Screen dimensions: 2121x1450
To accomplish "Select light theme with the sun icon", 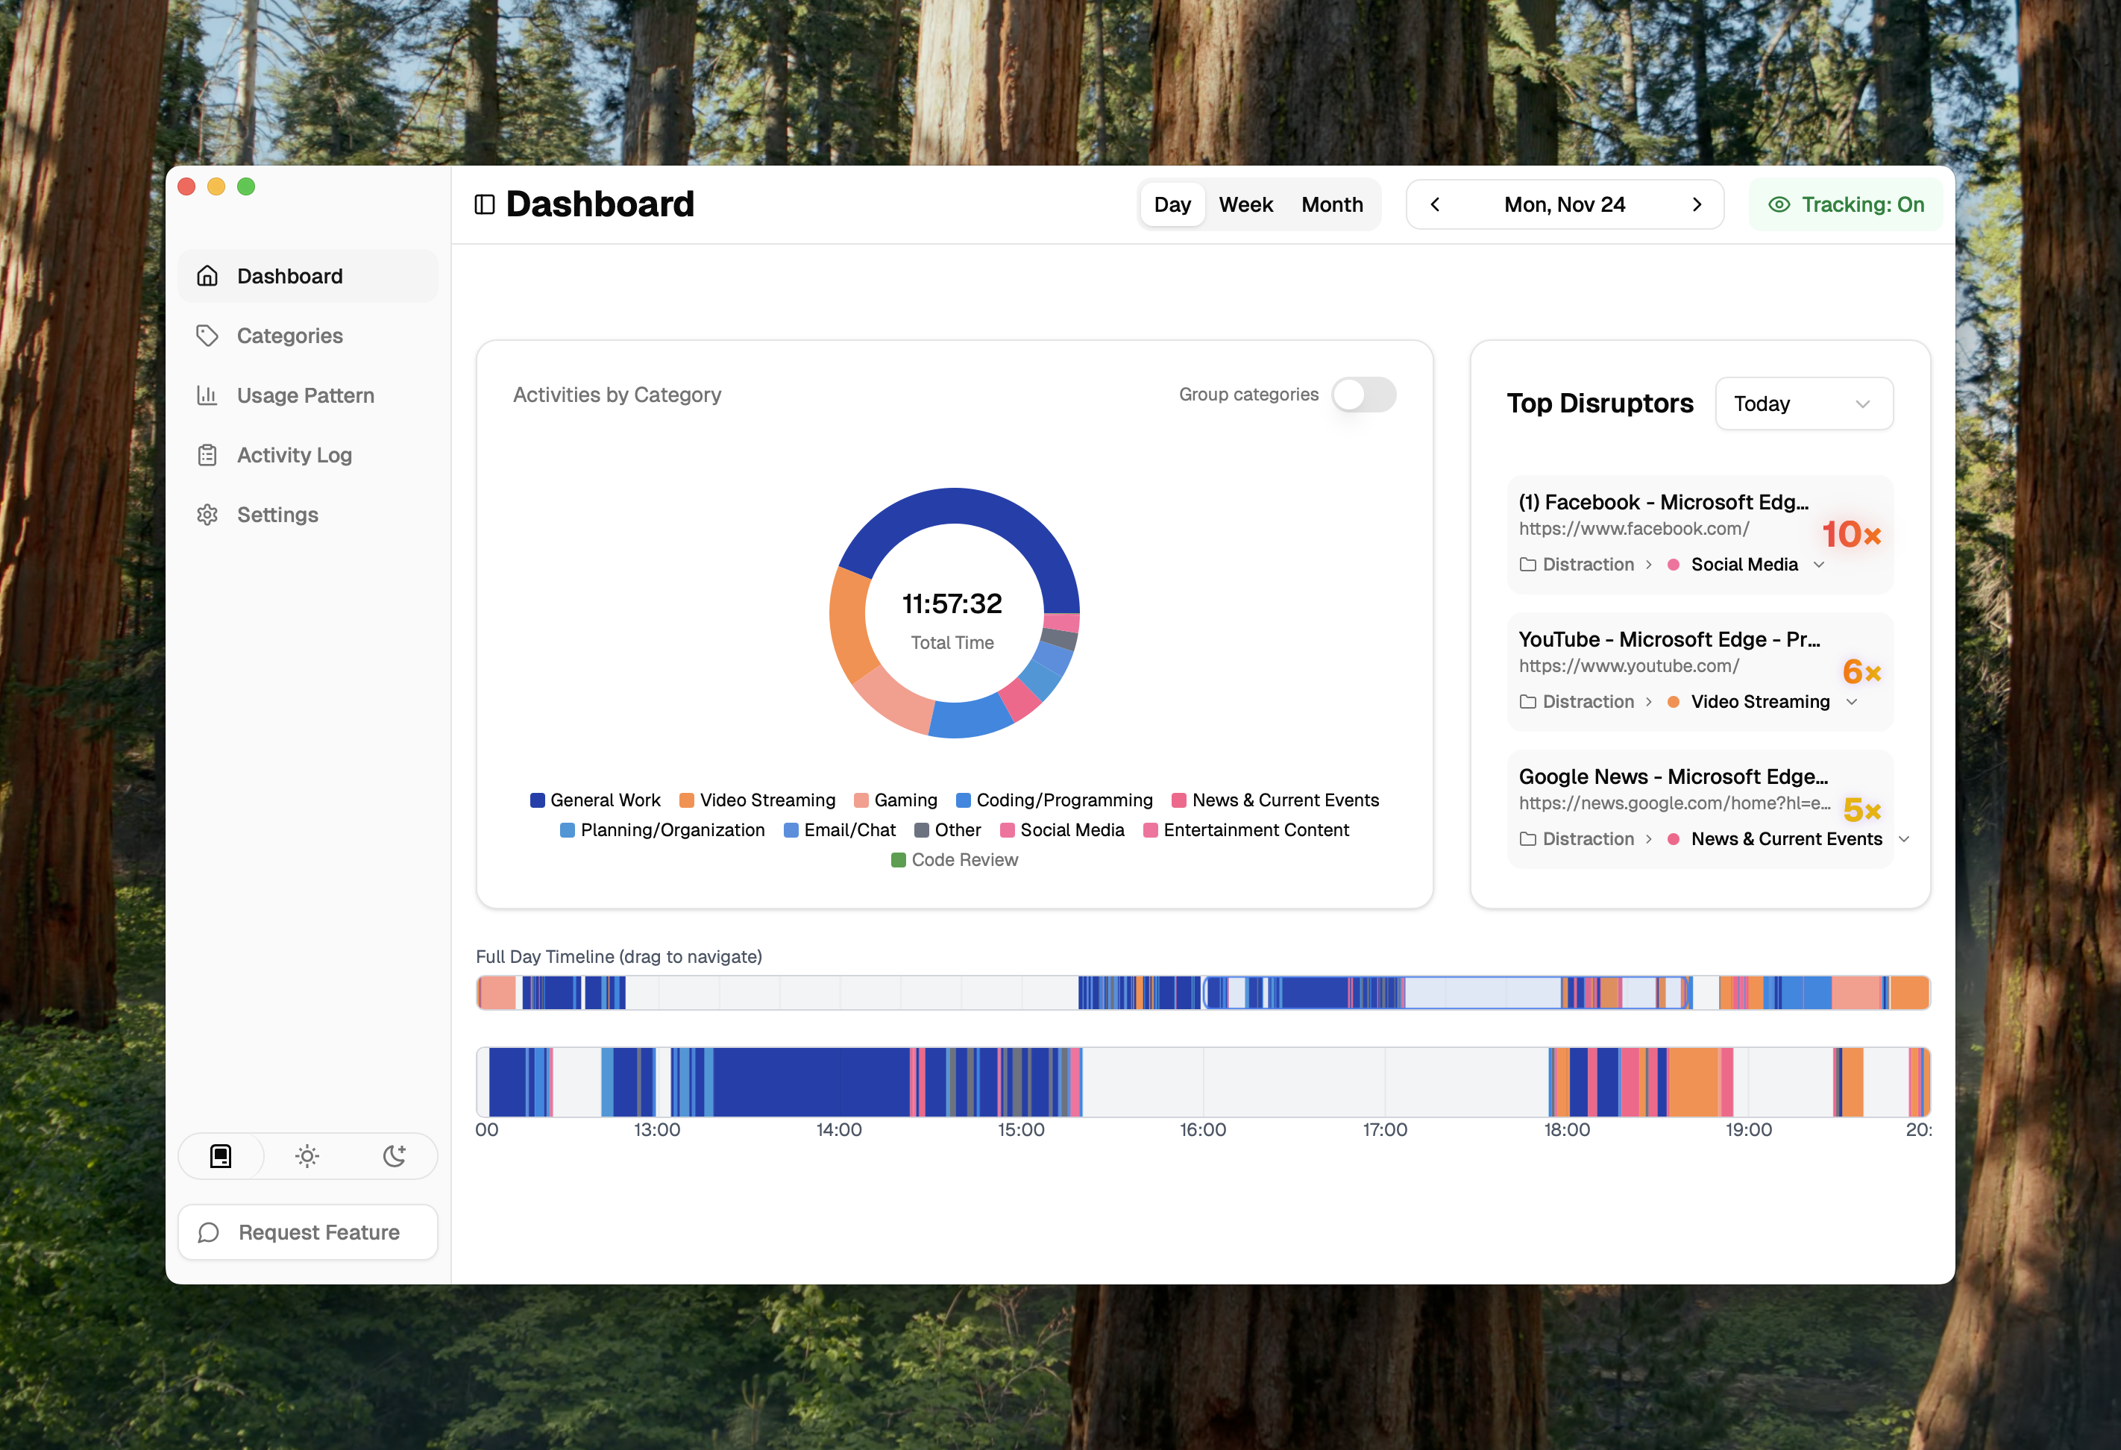I will [x=307, y=1156].
